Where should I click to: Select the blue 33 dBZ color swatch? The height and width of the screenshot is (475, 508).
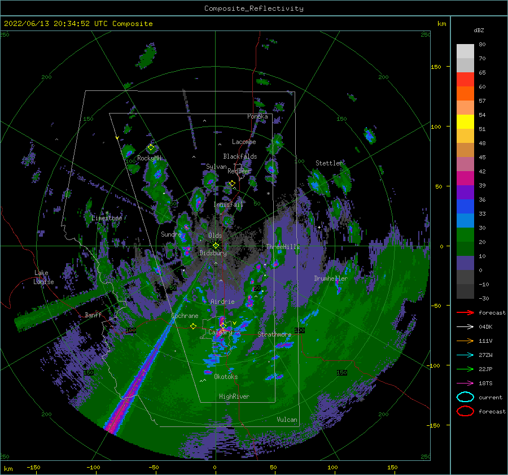465,220
